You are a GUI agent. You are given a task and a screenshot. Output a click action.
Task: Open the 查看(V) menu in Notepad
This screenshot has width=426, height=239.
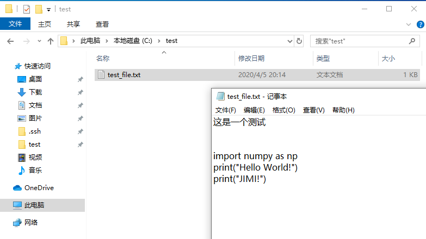click(313, 110)
